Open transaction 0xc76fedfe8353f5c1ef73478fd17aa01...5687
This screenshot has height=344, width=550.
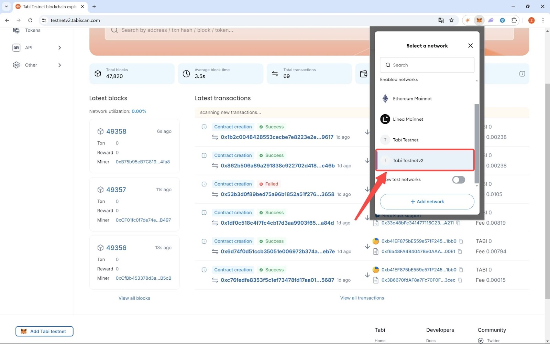[277, 280]
